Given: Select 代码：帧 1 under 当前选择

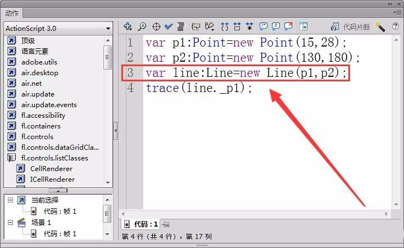Looking at the screenshot, I should (60, 211).
